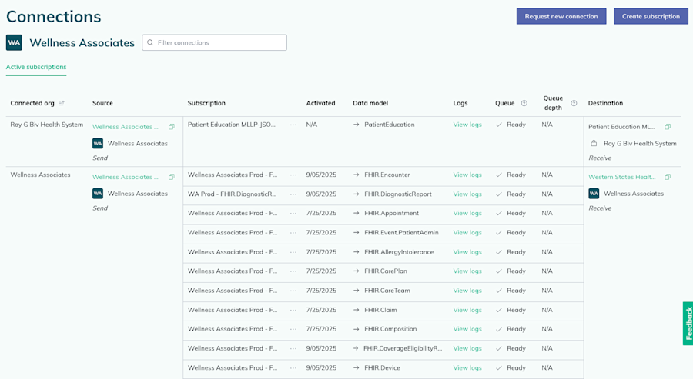View logs for PatientEducation row
693x379 pixels.
point(467,125)
